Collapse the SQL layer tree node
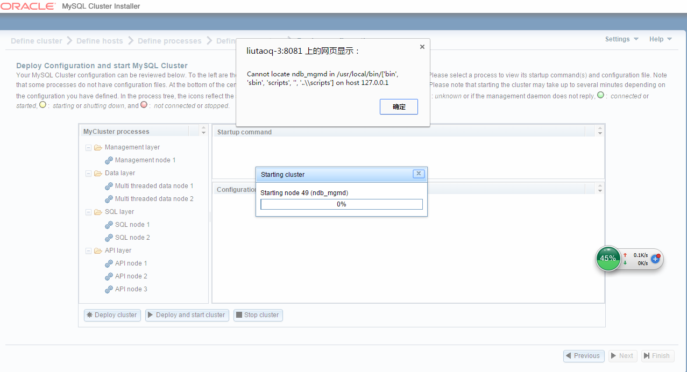 (x=88, y=212)
